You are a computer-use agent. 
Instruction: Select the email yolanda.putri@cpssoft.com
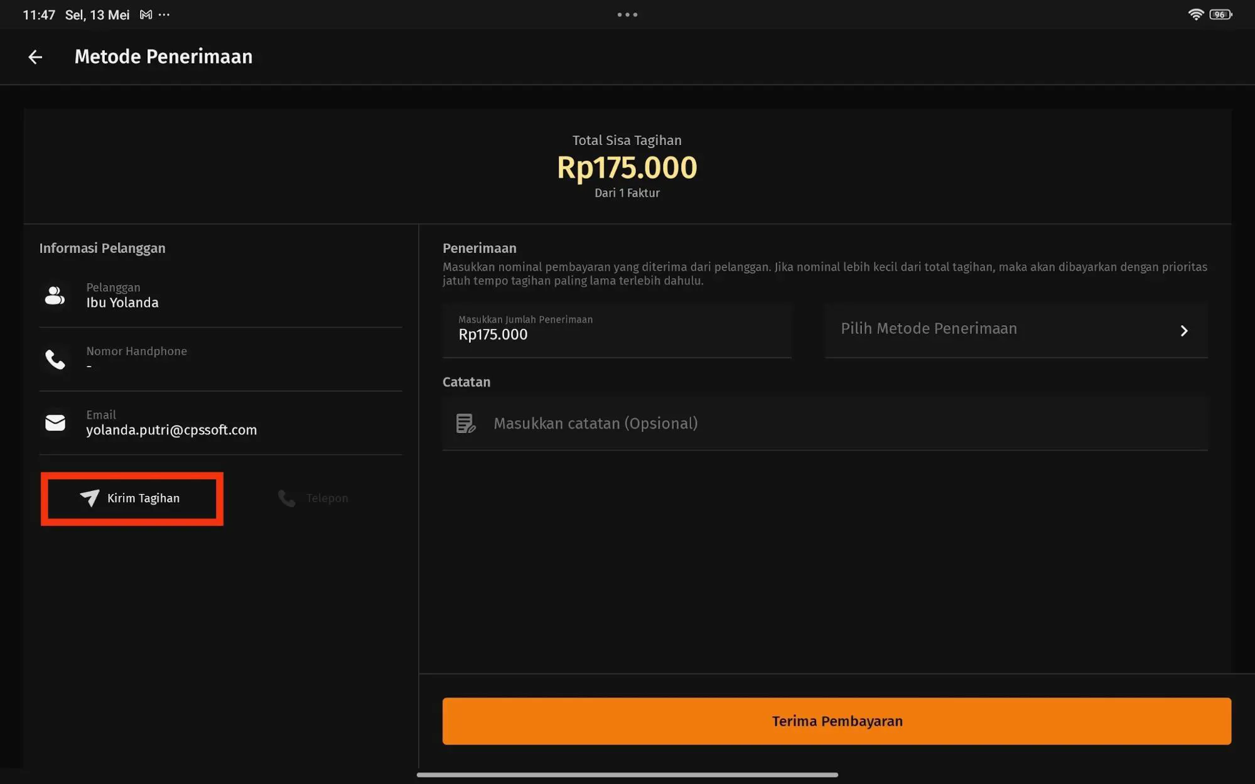coord(171,430)
